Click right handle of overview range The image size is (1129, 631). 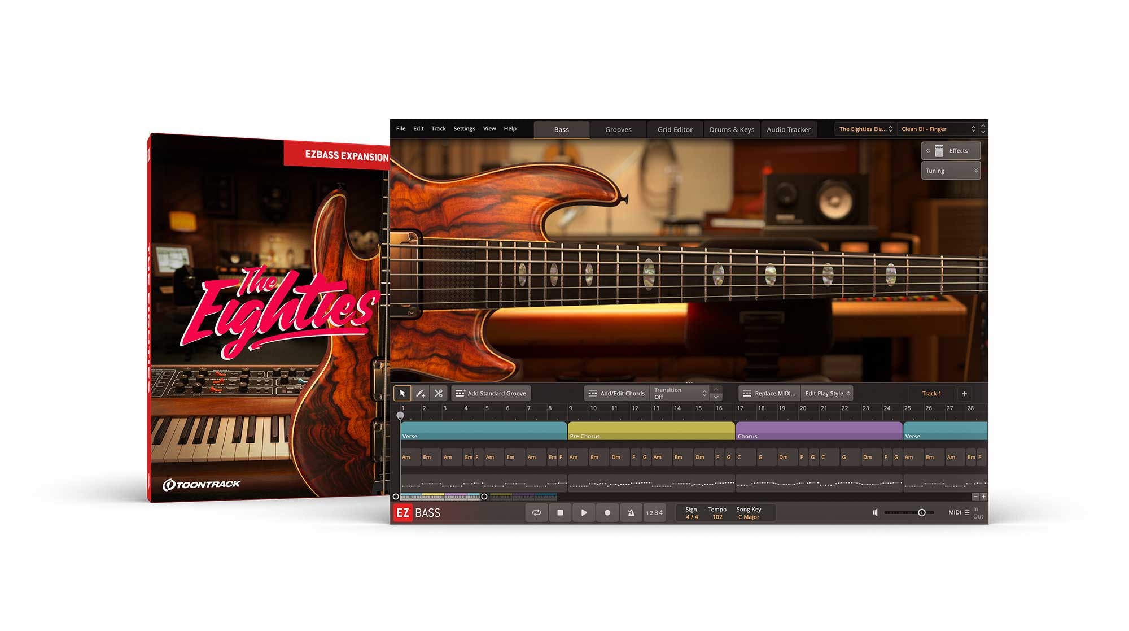[x=484, y=497]
